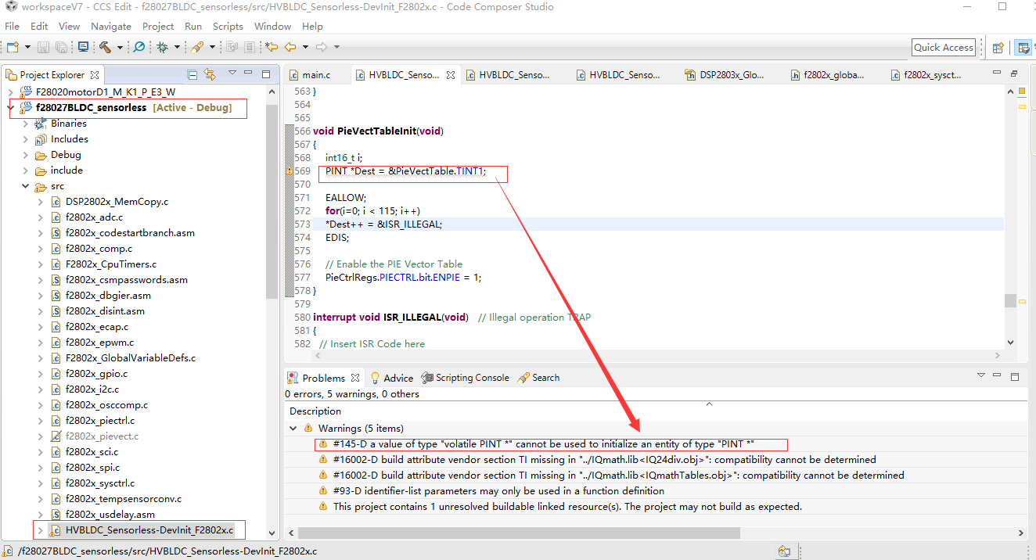The image size is (1036, 560).
Task: Collapse the src folder
Action: (25, 186)
